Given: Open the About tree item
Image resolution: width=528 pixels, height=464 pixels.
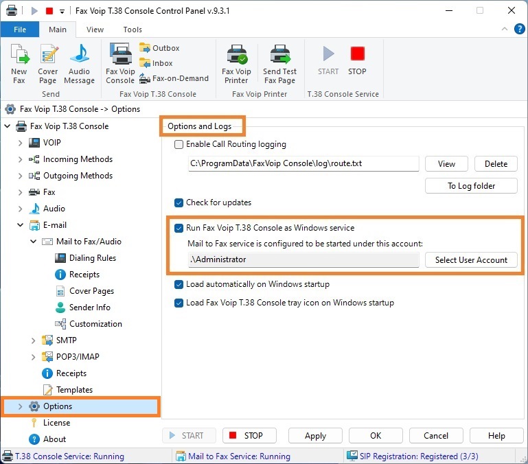Looking at the screenshot, I should (x=54, y=440).
